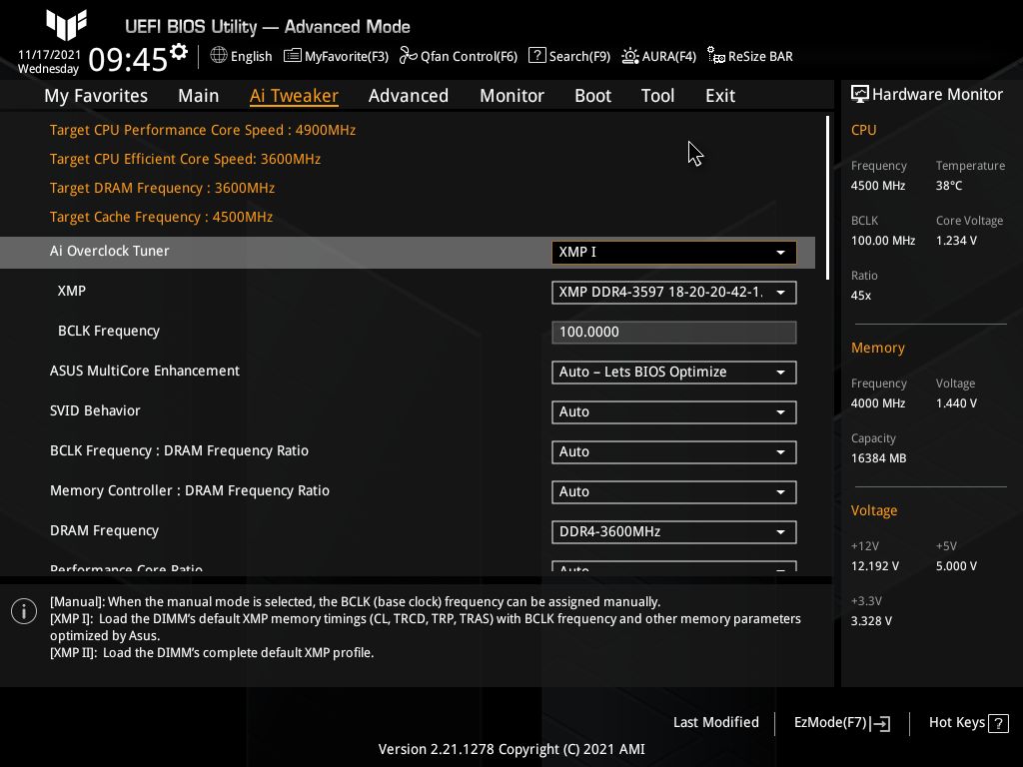This screenshot has height=767, width=1023.
Task: Click the info circle icon
Action: (x=24, y=611)
